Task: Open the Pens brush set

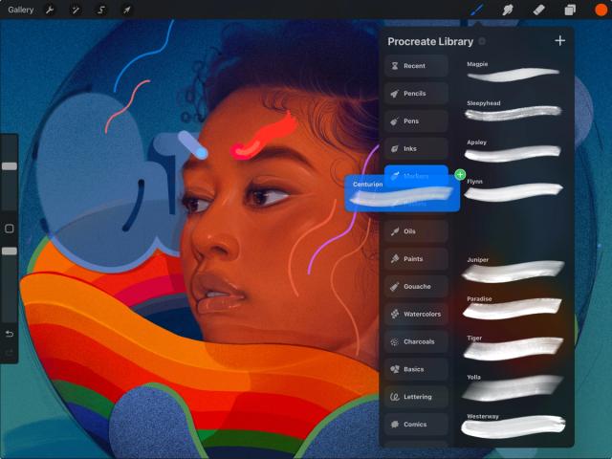Action: pyautogui.click(x=416, y=121)
